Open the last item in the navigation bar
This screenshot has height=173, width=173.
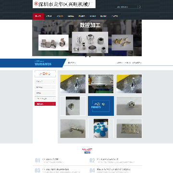[115, 16]
